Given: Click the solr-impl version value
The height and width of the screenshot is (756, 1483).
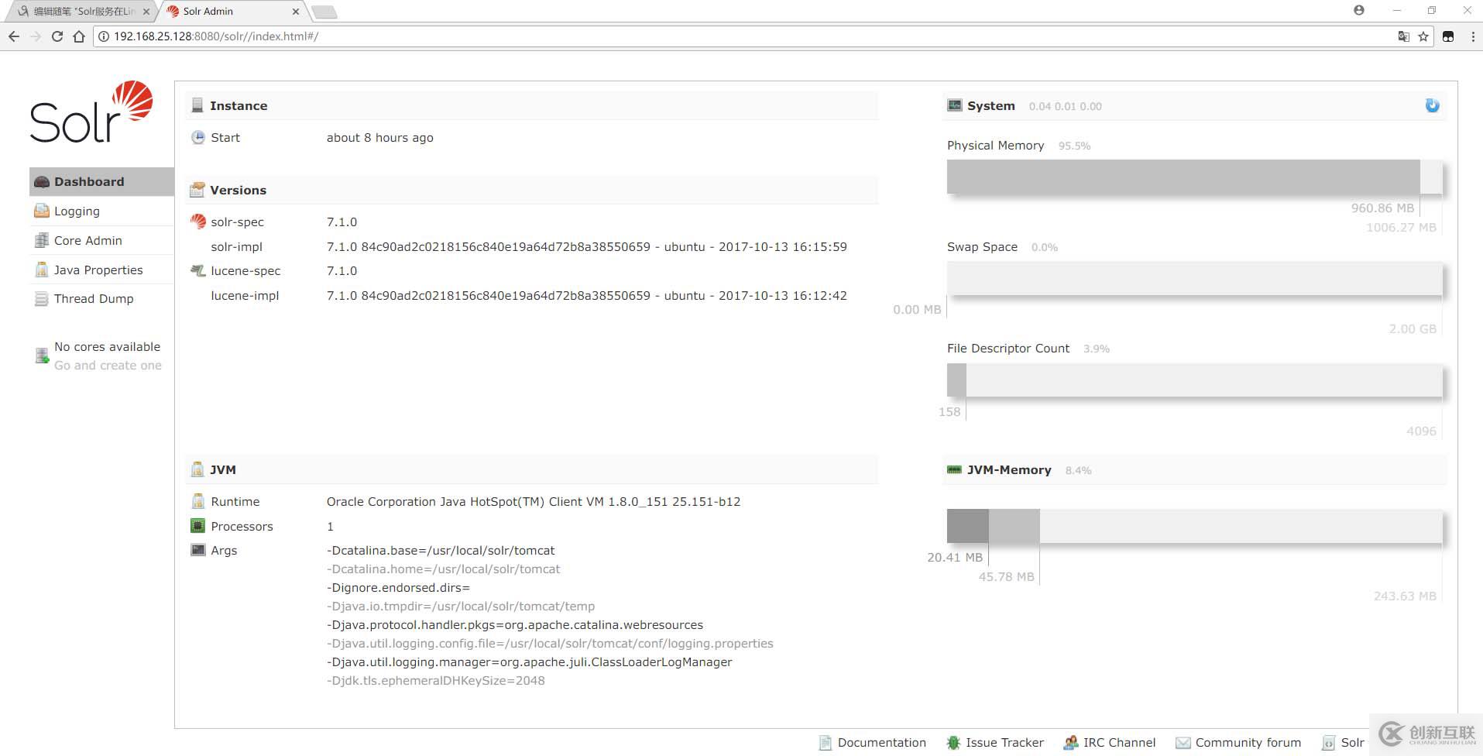Looking at the screenshot, I should pos(587,247).
